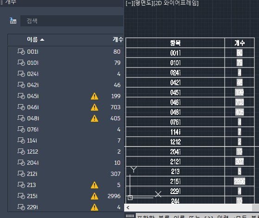Viewport: 259px width, 218px height.
Task: Click the 항목 header cell in drawing table
Action: pyautogui.click(x=175, y=43)
